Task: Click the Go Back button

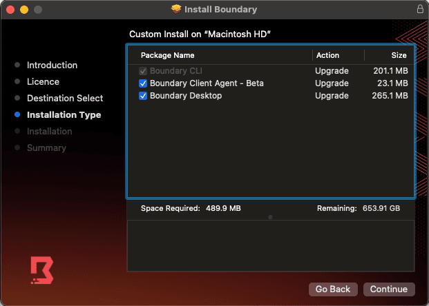Action: point(333,289)
